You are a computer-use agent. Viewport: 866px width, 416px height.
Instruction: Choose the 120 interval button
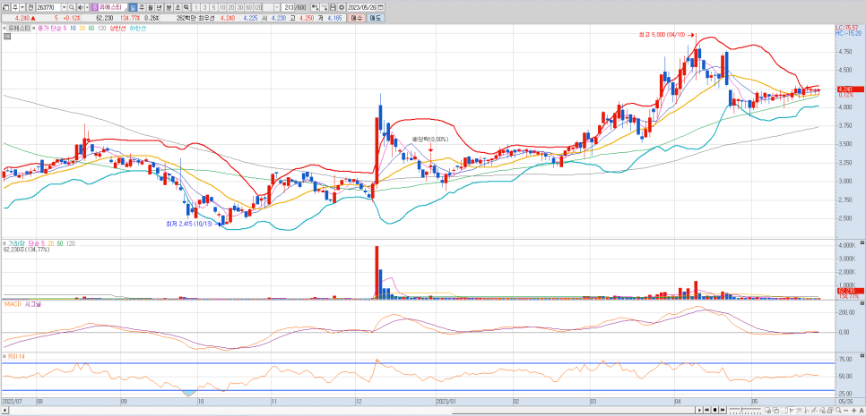257,7
